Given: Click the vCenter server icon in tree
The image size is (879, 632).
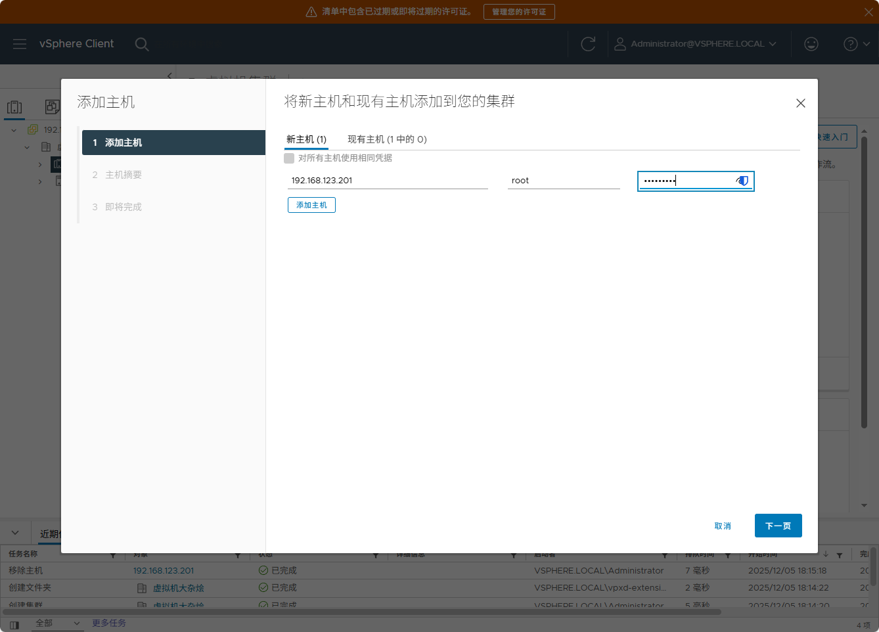Looking at the screenshot, I should point(33,129).
